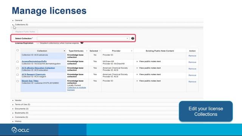The width and height of the screenshot is (242, 136).
Task: Check the ACS eBooks Education Collection checkbox
Action: click(17, 68)
